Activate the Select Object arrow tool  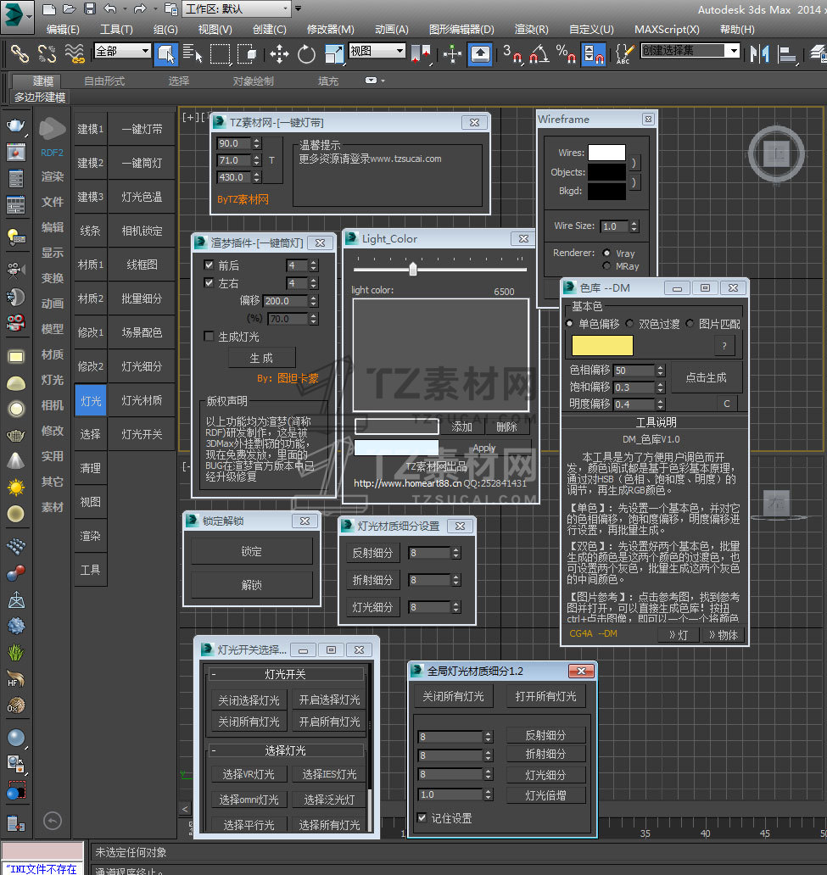click(166, 53)
